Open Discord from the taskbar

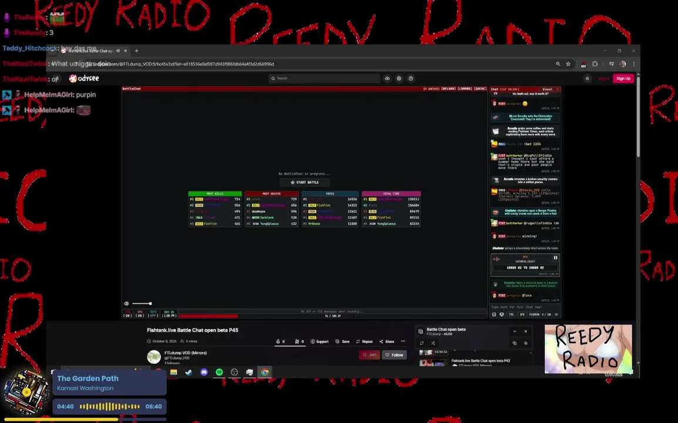click(x=204, y=372)
